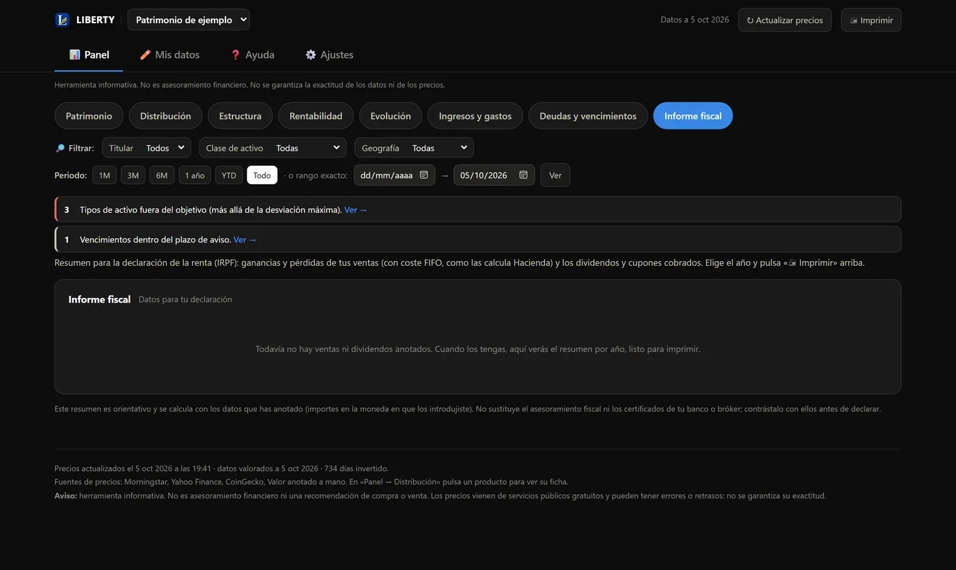Follow Ver link for tipos de activo alert
Screen dimensions: 956x570
[356, 210]
